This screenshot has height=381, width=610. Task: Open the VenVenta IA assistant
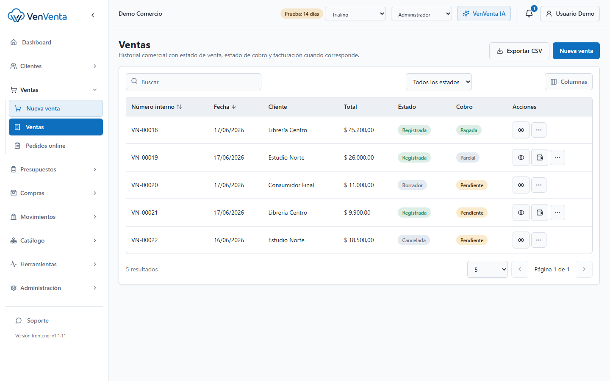click(x=484, y=14)
